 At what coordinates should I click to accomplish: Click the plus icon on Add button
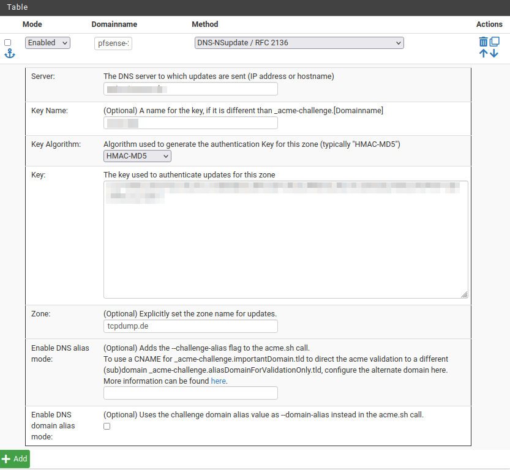[x=6, y=459]
